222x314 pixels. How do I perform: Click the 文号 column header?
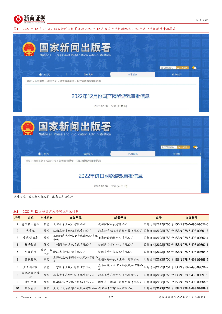pos(159,218)
